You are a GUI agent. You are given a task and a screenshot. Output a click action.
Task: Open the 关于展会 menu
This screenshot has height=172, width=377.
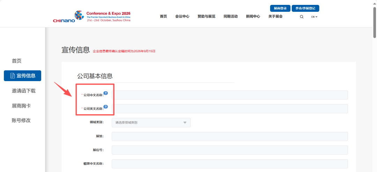[x=275, y=16]
